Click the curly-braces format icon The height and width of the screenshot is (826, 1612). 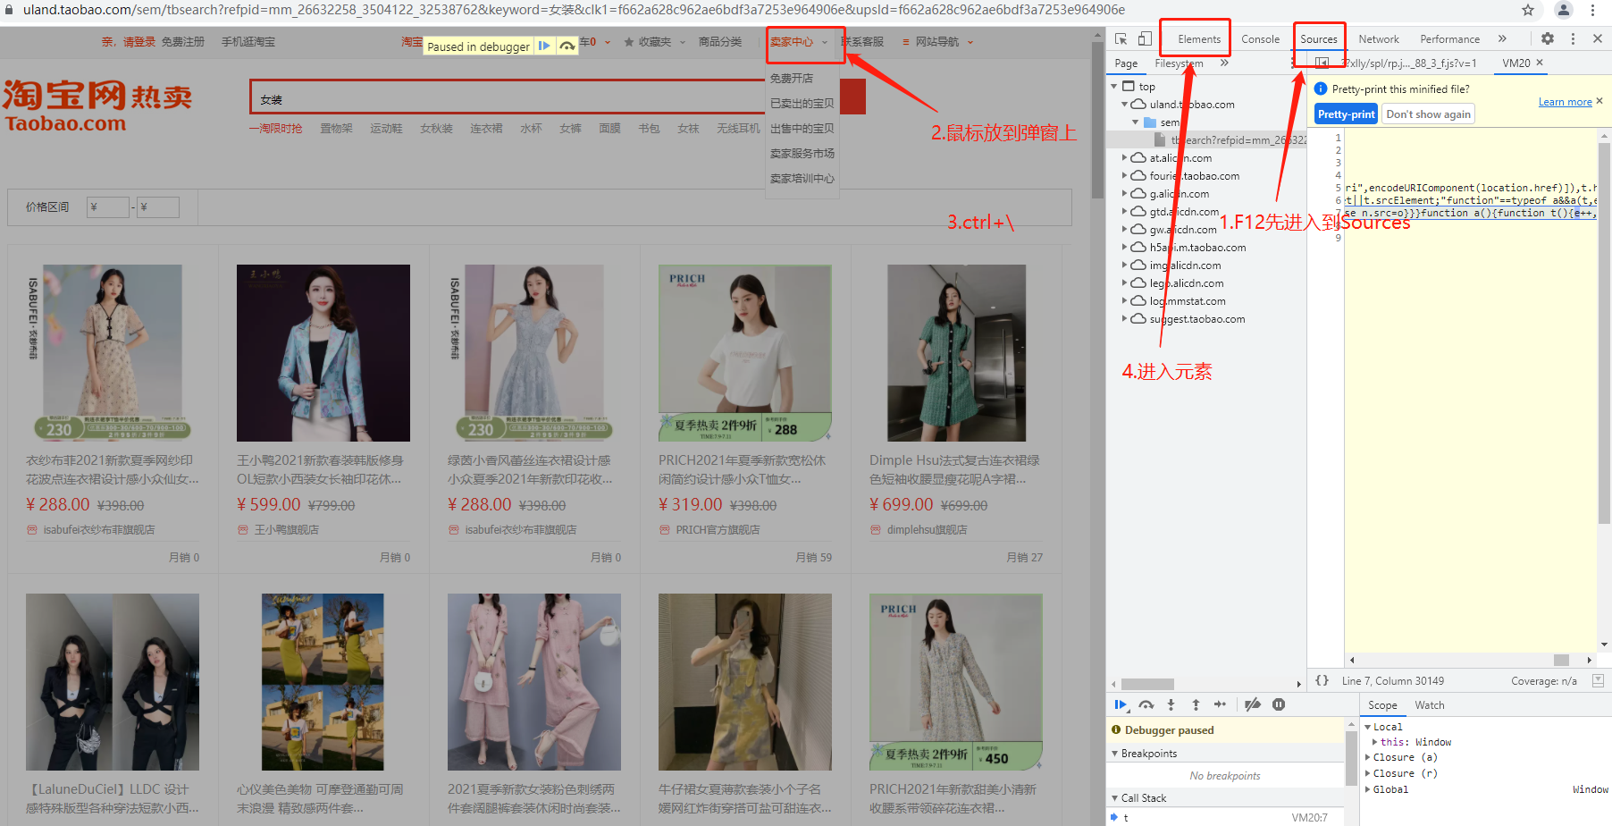(x=1322, y=680)
